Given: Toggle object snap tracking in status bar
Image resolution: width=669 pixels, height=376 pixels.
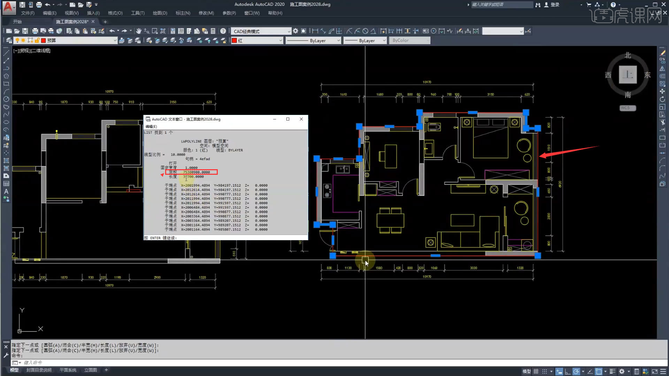Looking at the screenshot, I should click(x=590, y=371).
